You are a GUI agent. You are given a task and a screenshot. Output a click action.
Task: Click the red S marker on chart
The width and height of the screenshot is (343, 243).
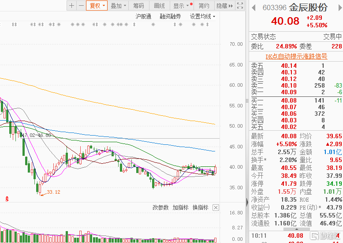coord(7,199)
